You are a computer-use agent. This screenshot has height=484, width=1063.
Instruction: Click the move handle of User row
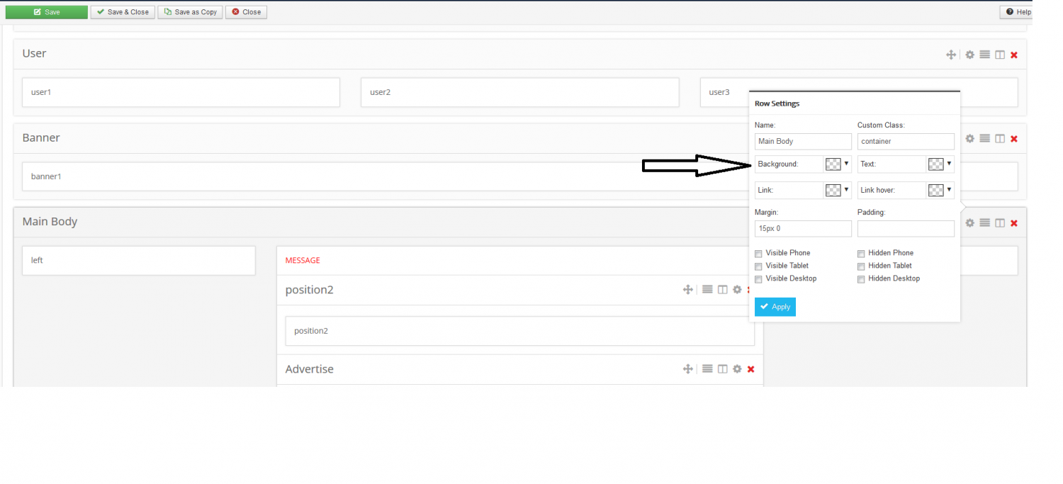pyautogui.click(x=951, y=55)
